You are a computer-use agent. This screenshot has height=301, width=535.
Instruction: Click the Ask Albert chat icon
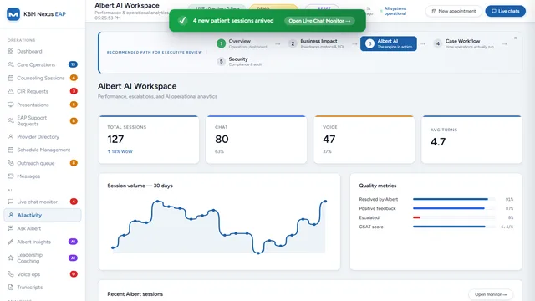[11, 228]
